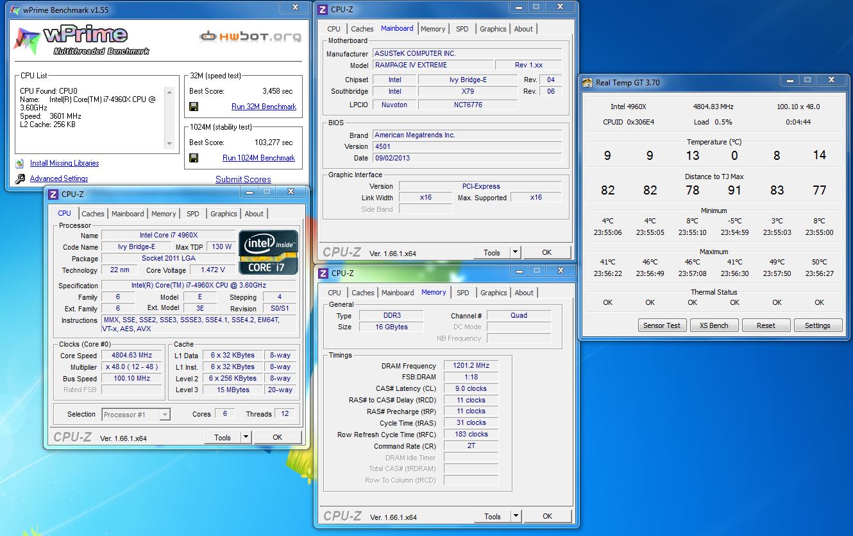Click OK in the CPU-Z CPU window

[277, 437]
